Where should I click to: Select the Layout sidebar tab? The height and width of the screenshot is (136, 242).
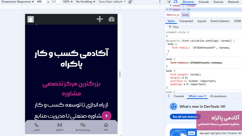[x=202, y=21]
